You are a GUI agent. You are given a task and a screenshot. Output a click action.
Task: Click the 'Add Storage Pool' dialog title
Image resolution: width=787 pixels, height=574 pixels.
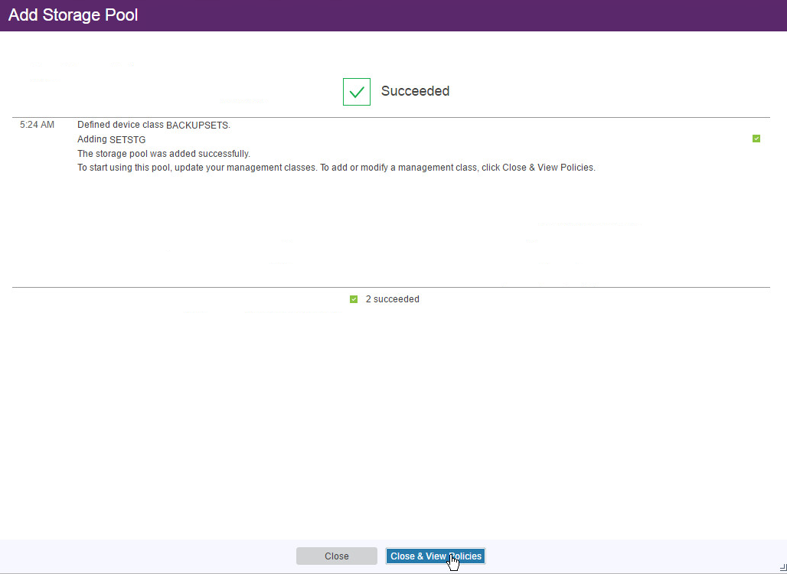pos(73,15)
